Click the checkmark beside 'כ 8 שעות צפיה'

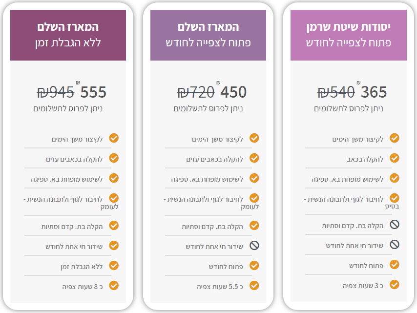[114, 286]
